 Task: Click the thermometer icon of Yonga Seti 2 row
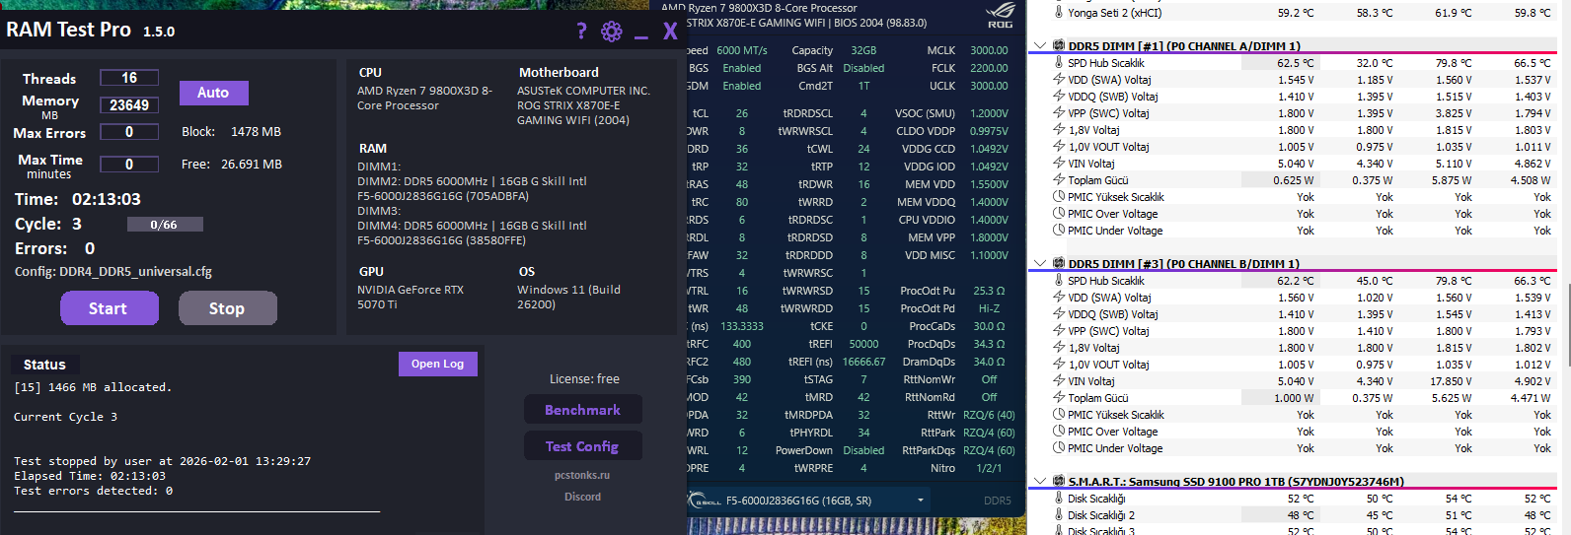(1059, 13)
